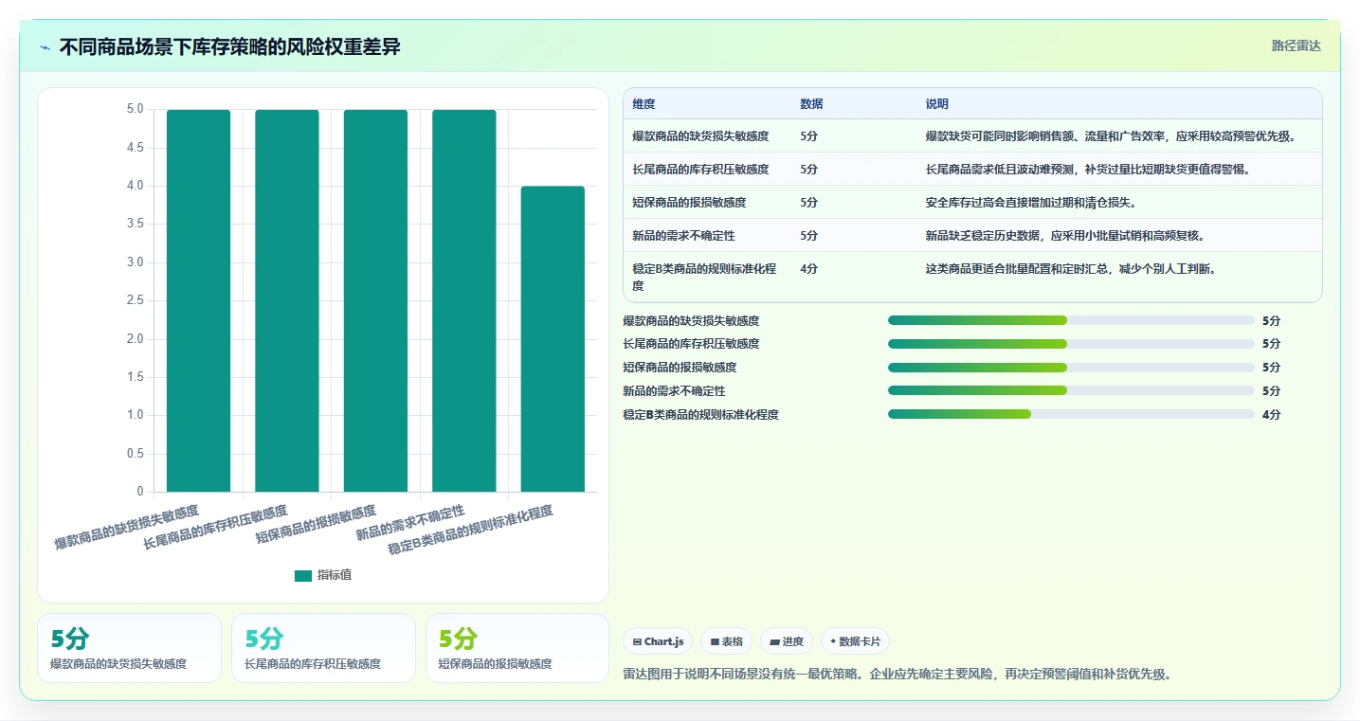Click the footer note starting 雷达图用于说明
The image size is (1360, 721).
coord(899,675)
